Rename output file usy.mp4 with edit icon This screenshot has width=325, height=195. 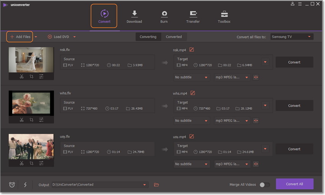point(192,136)
